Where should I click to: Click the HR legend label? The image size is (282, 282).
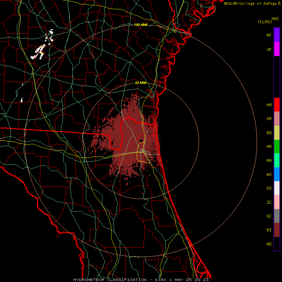(269, 147)
